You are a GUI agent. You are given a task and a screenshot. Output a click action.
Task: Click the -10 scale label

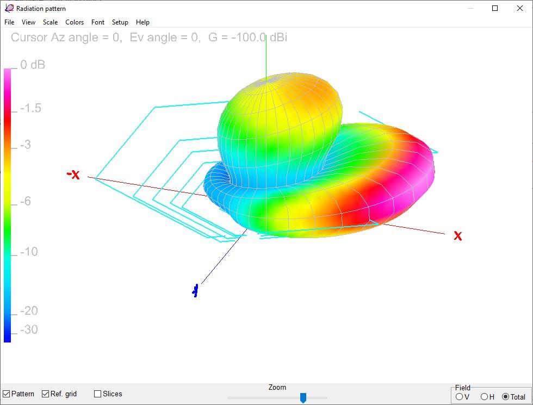(29, 252)
